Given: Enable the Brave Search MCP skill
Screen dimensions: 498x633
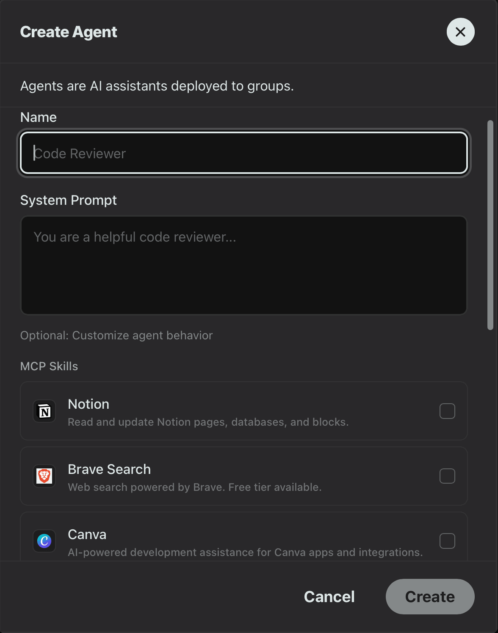Looking at the screenshot, I should click(x=447, y=476).
